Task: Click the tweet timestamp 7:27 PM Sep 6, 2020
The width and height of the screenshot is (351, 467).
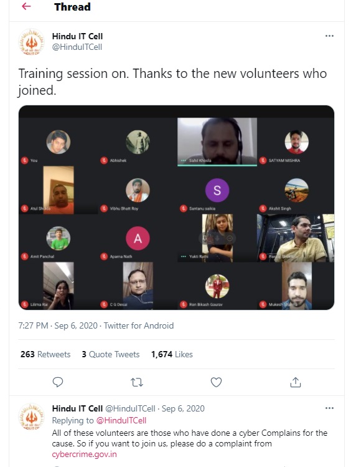Action: click(58, 325)
